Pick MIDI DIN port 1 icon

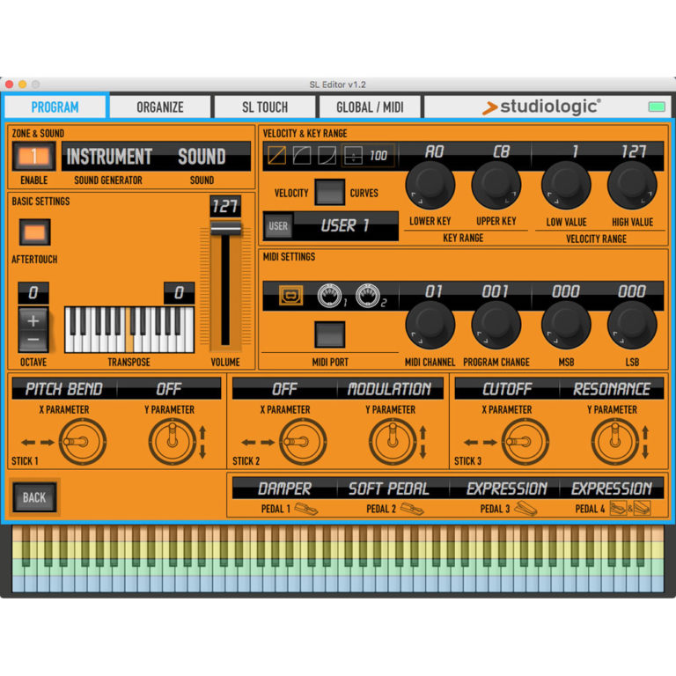click(331, 296)
